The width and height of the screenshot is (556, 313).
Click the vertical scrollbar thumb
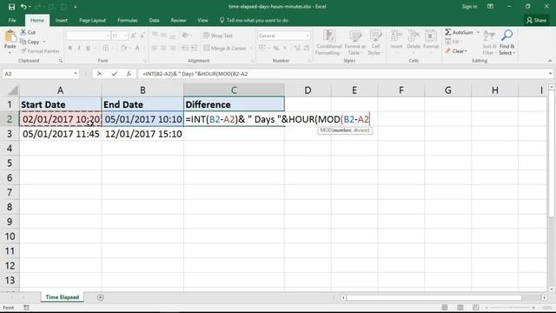(551, 153)
